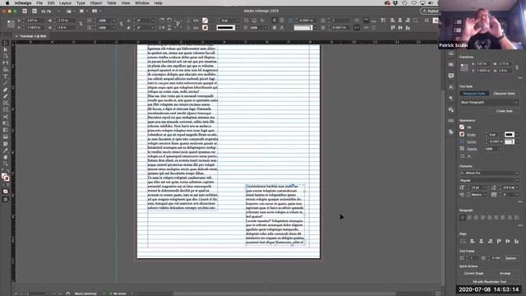This screenshot has width=526, height=296.
Task: Click the opacity value field in Appearance
Action: [x=491, y=149]
